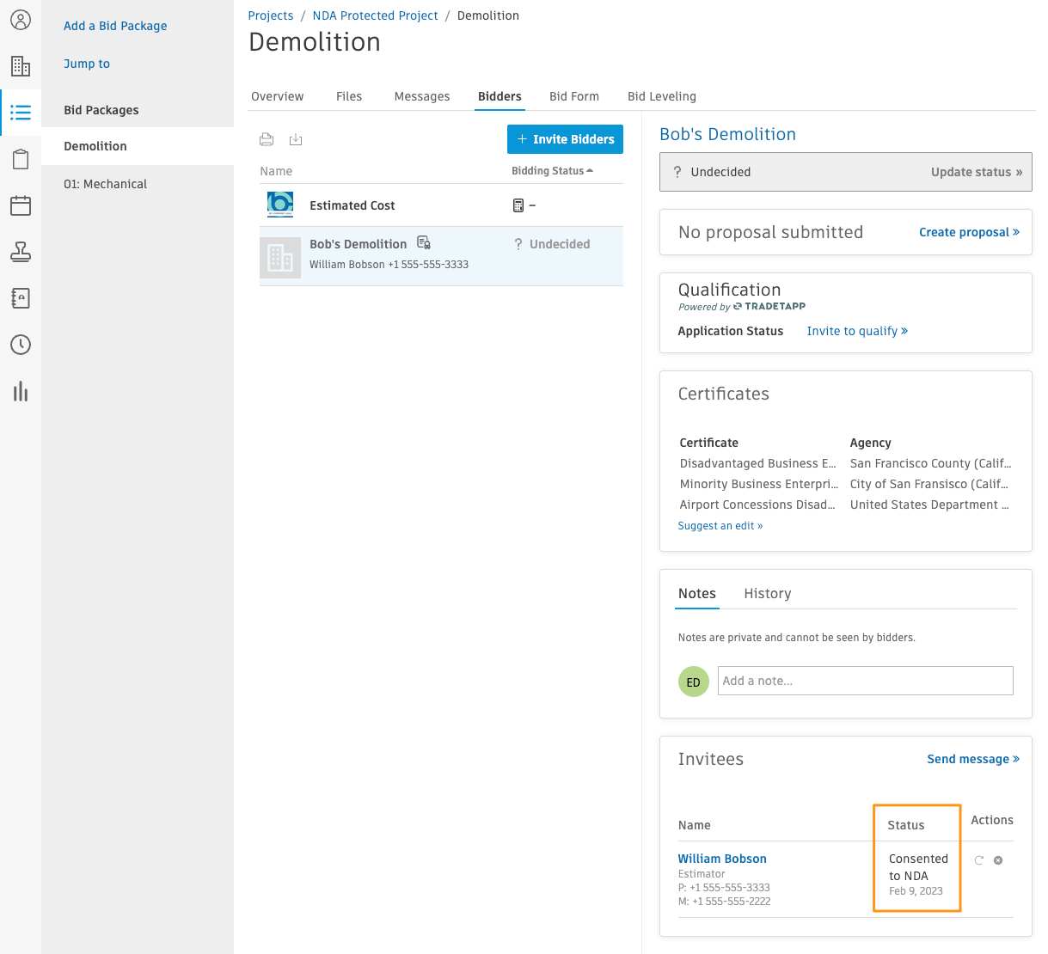Click the export download icon above Name
Viewport: 1048px width, 954px height.
[x=296, y=139]
